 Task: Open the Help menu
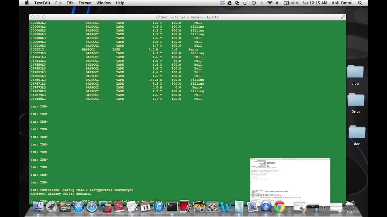[120, 3]
